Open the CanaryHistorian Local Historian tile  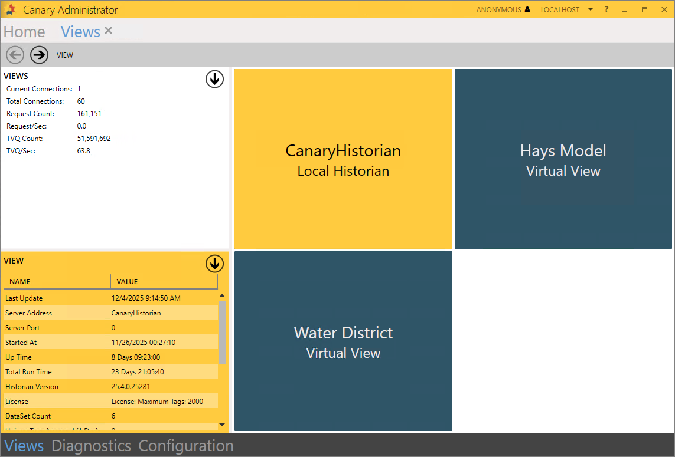click(x=343, y=159)
